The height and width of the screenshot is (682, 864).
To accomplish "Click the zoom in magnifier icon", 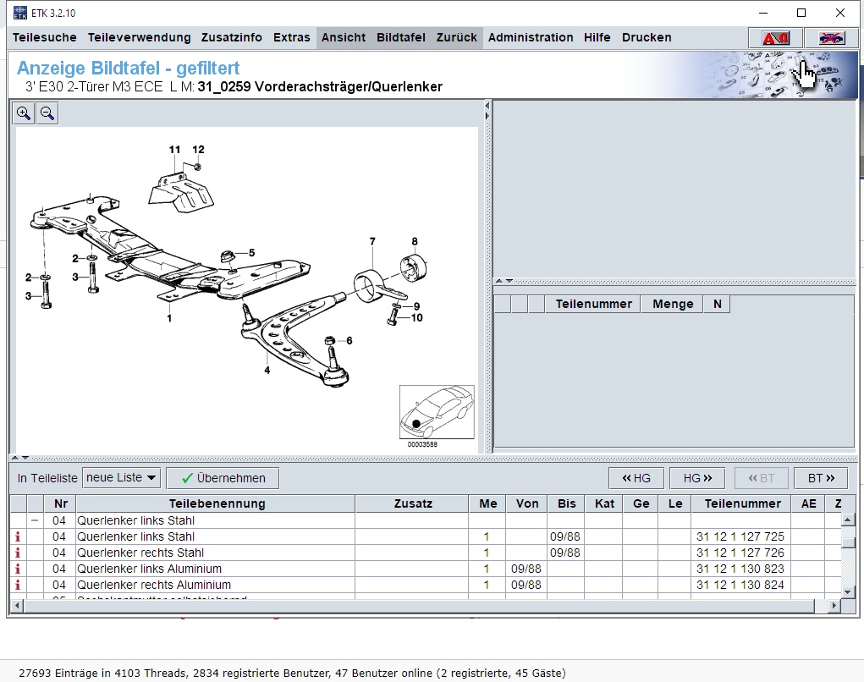I will coord(24,113).
